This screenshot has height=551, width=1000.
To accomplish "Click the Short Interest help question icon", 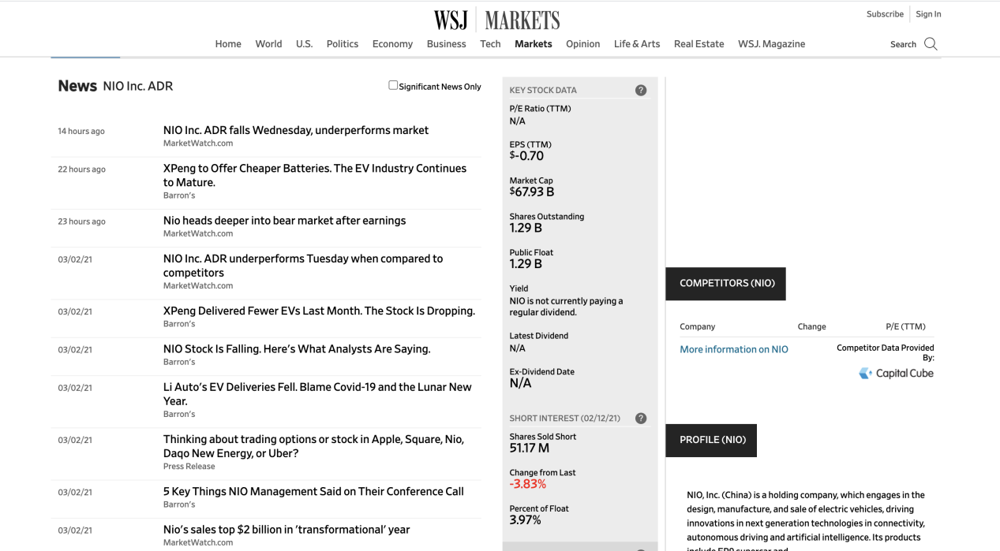I will pyautogui.click(x=641, y=419).
